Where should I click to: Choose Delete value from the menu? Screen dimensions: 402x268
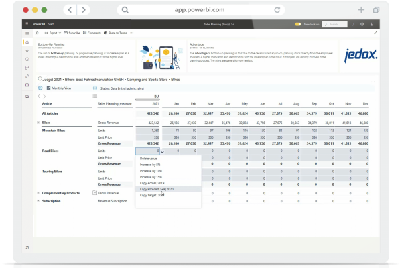coord(168,159)
